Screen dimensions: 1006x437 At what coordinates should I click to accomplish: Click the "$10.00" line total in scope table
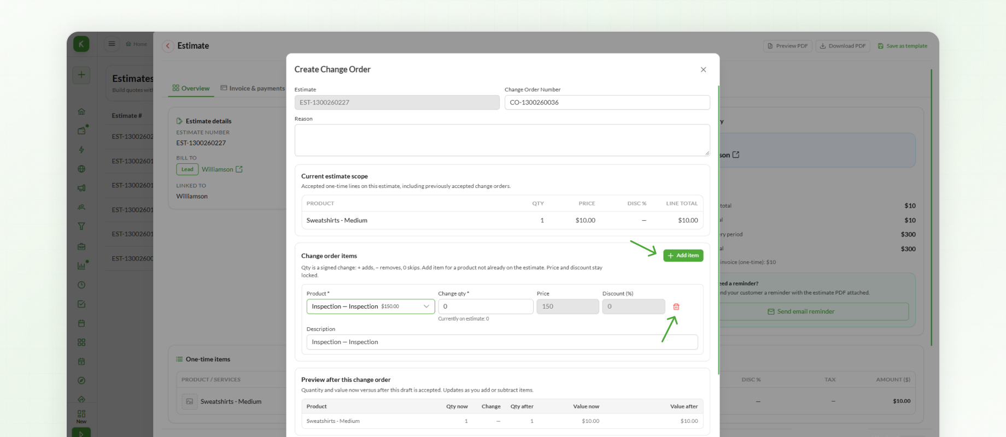(688, 220)
